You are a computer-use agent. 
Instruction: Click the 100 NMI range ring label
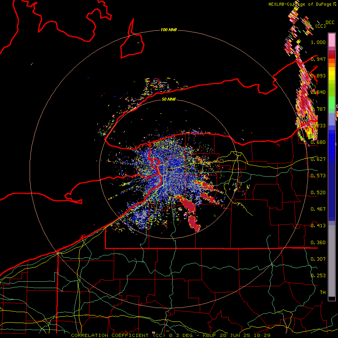pos(169,30)
